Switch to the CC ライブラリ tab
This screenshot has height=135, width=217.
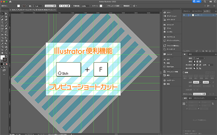(x=197, y=11)
